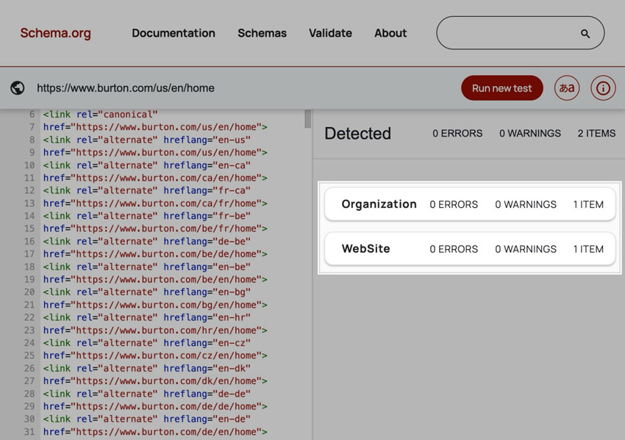Click code line 29 de/de/home href
The image size is (625, 440).
[x=155, y=406]
